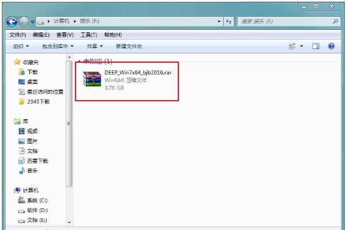Open the 编辑(E) menu
The image size is (346, 230).
coord(41,35)
